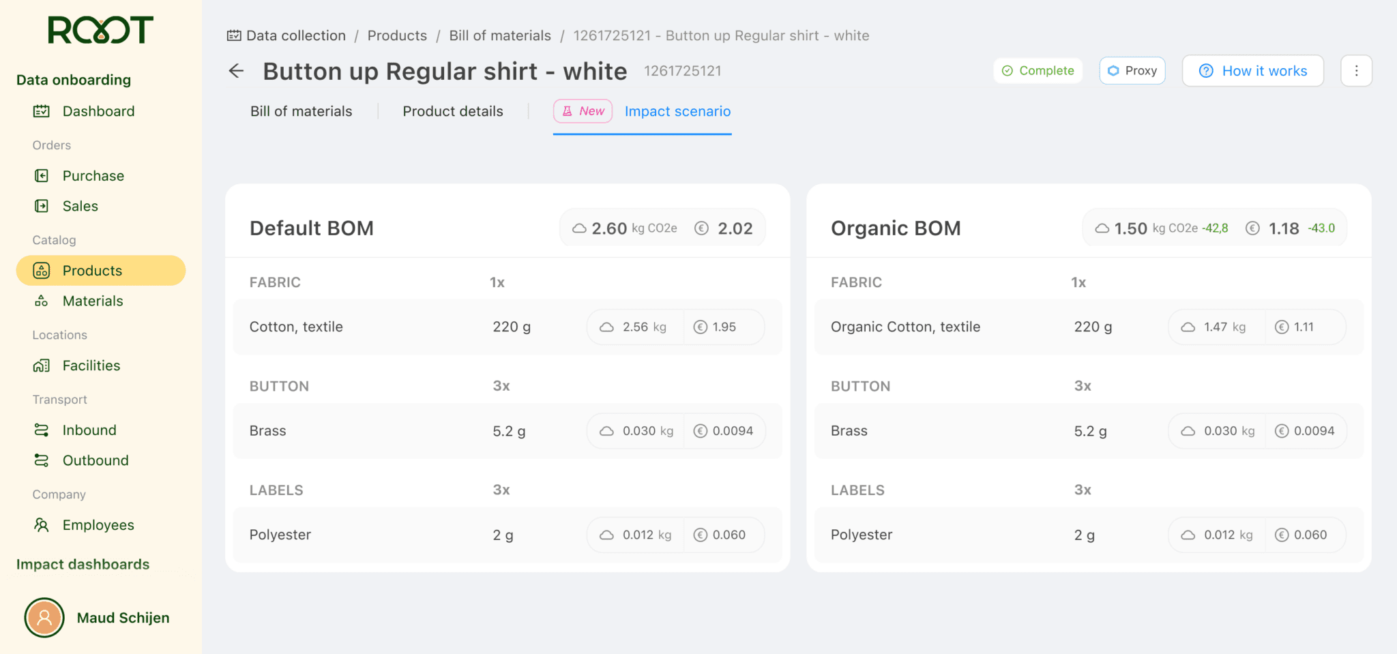Open the Inbound transport icon
This screenshot has width=1397, height=654.
click(42, 430)
